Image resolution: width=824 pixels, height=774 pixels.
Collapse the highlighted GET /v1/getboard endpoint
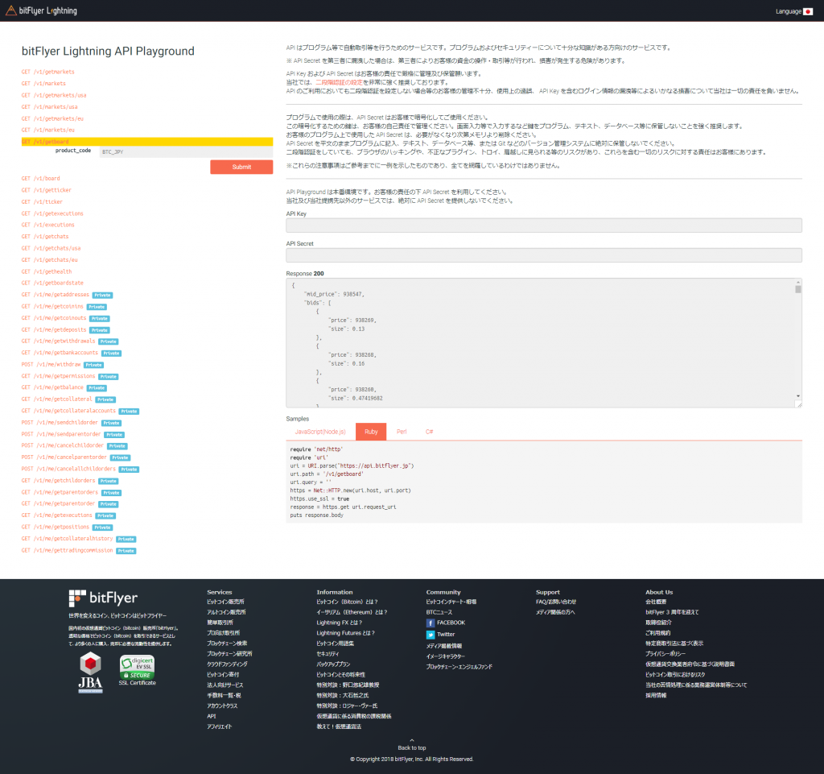(45, 142)
